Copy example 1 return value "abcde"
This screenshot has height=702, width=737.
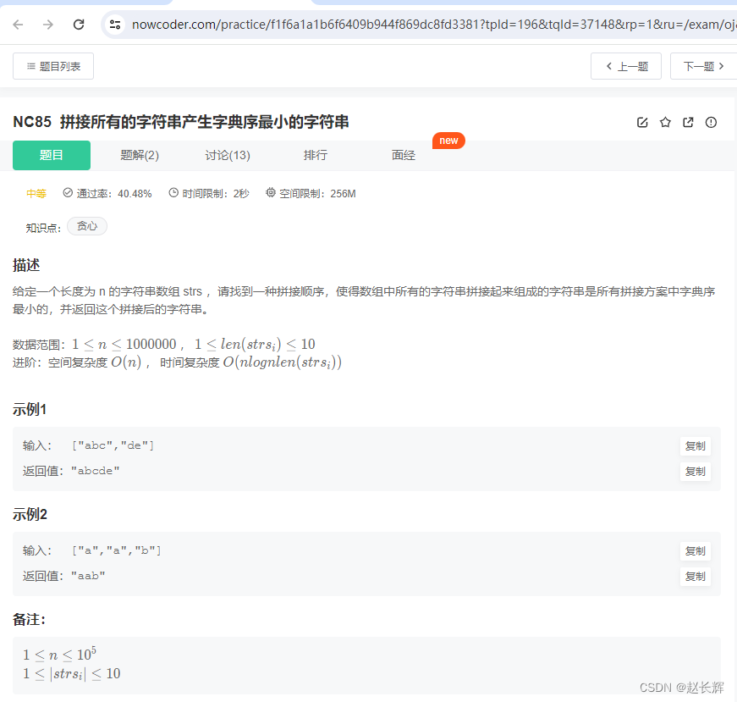696,472
